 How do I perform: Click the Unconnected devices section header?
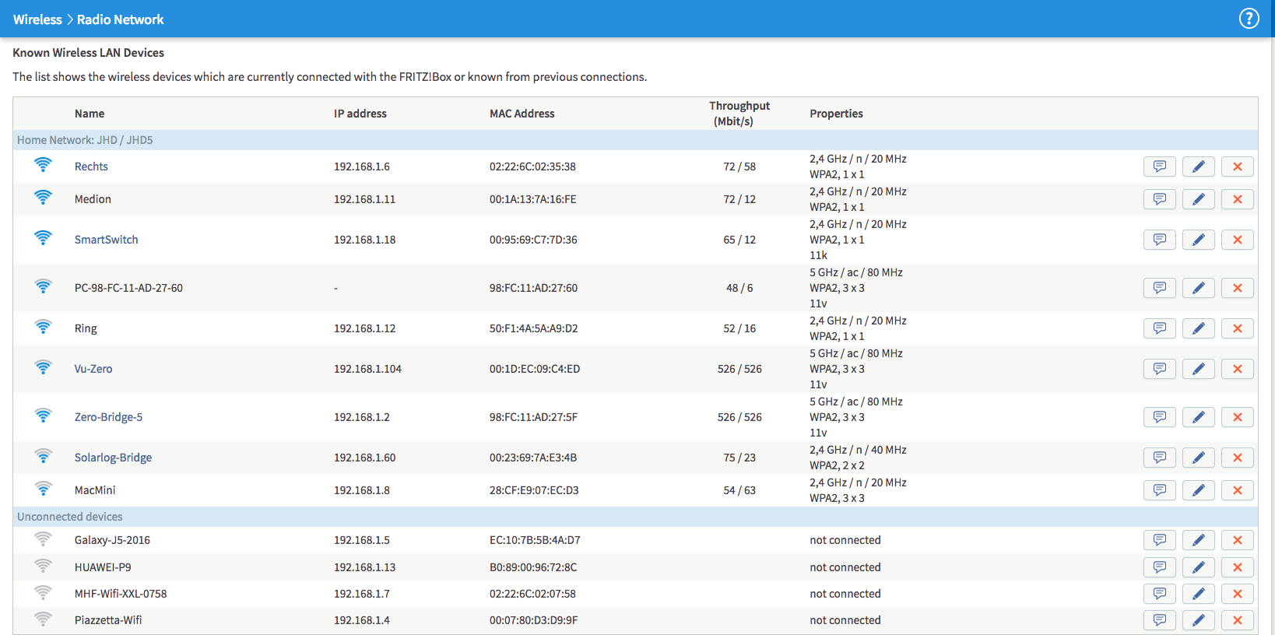pyautogui.click(x=70, y=517)
